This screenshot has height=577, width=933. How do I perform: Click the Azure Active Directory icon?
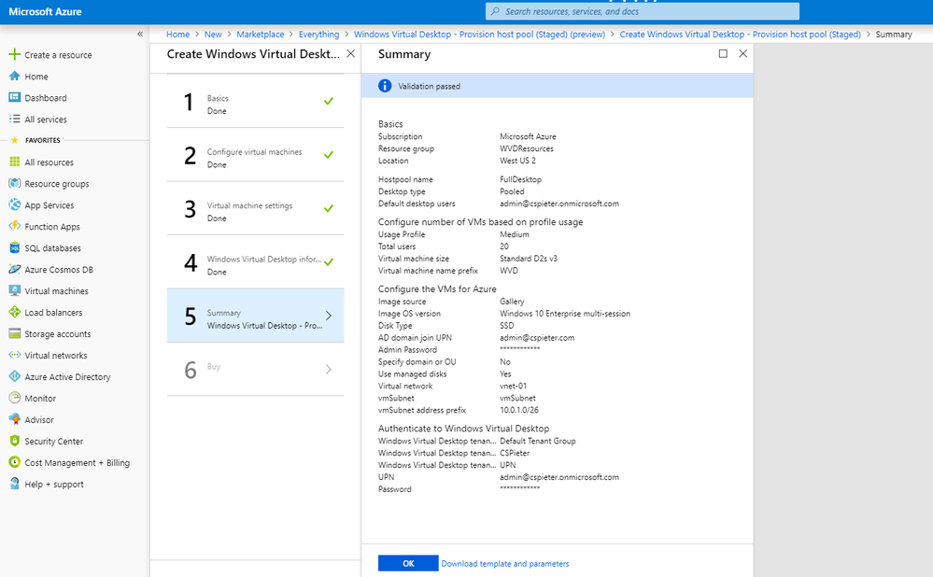tap(14, 376)
